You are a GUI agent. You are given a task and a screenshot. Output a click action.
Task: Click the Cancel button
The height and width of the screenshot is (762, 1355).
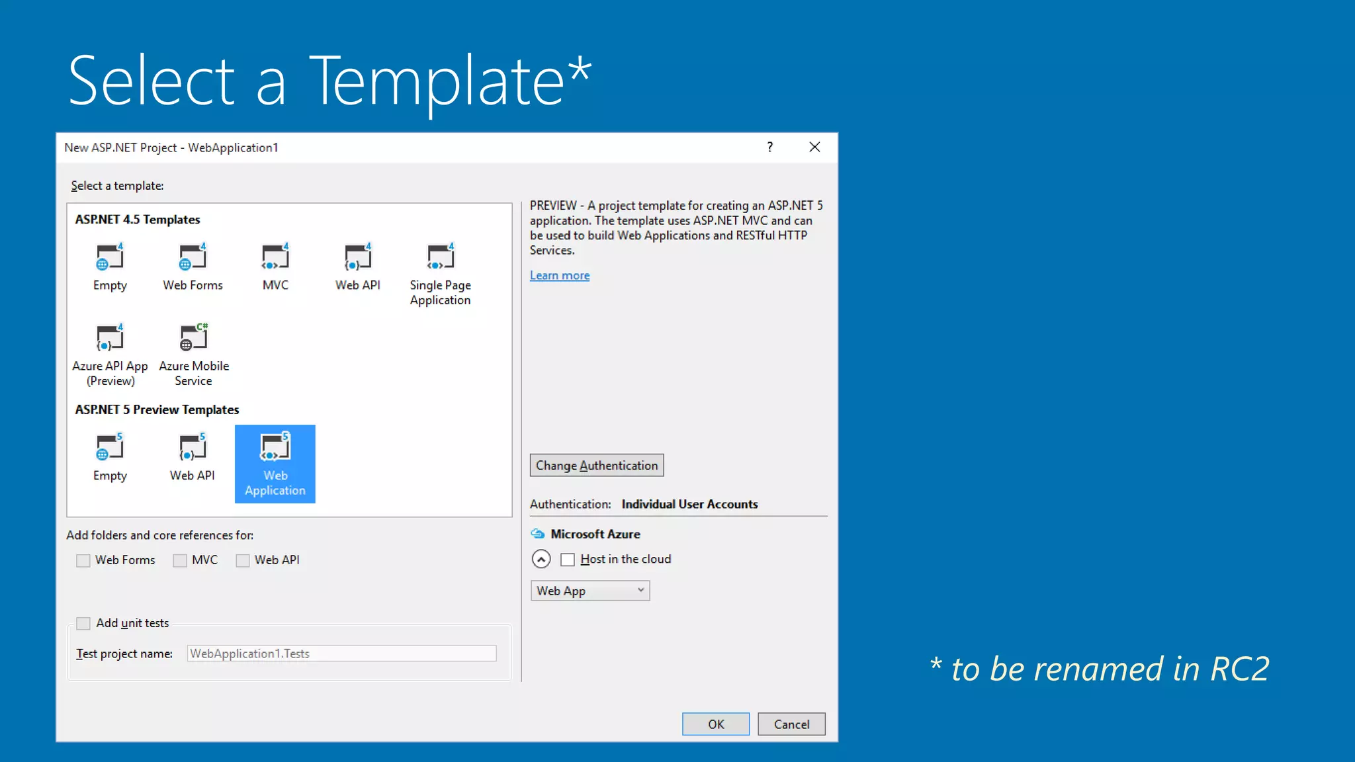(x=791, y=724)
